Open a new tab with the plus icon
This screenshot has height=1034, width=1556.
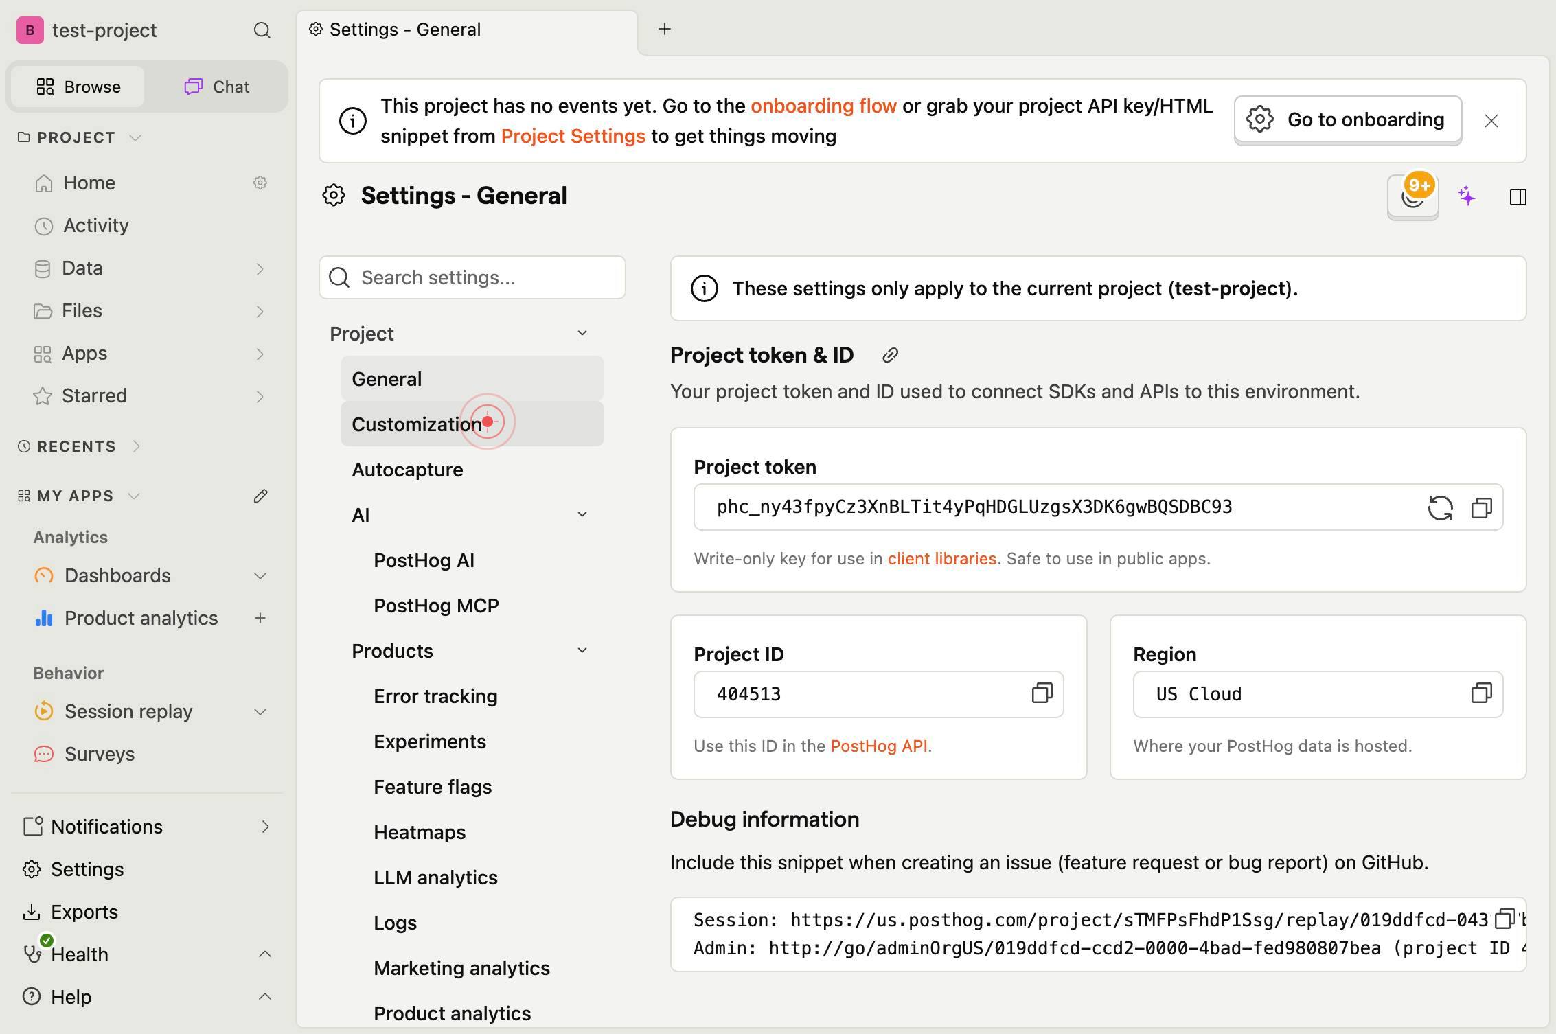[664, 29]
